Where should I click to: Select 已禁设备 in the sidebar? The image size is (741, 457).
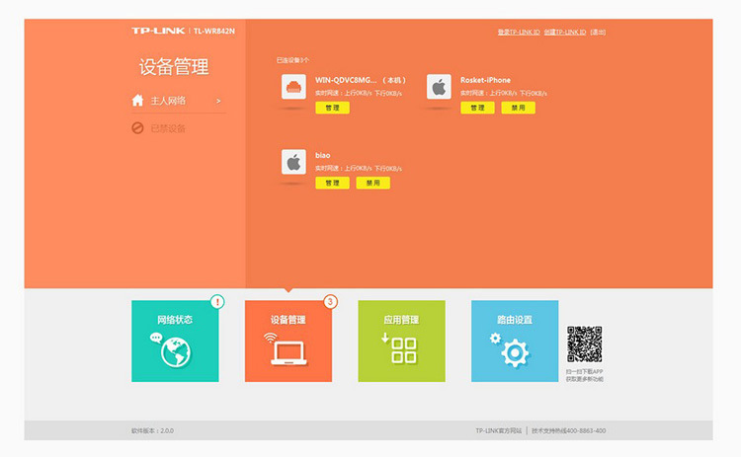(167, 128)
